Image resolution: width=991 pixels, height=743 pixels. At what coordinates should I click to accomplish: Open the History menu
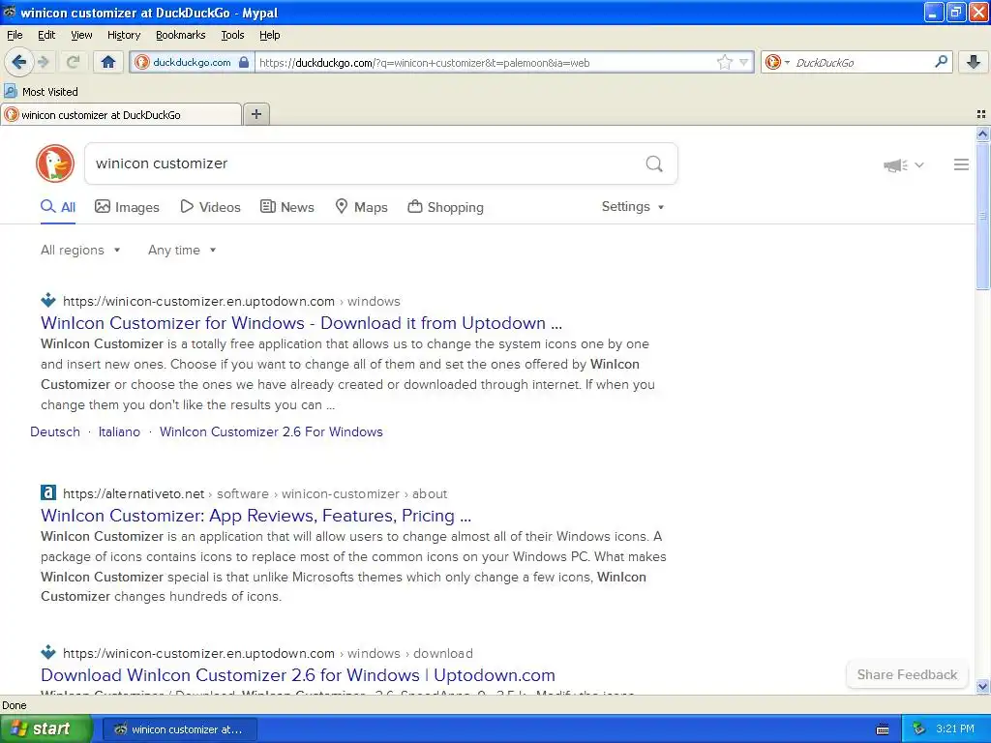pos(124,35)
